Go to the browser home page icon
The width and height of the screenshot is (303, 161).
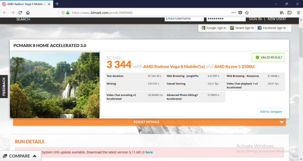pos(28,12)
